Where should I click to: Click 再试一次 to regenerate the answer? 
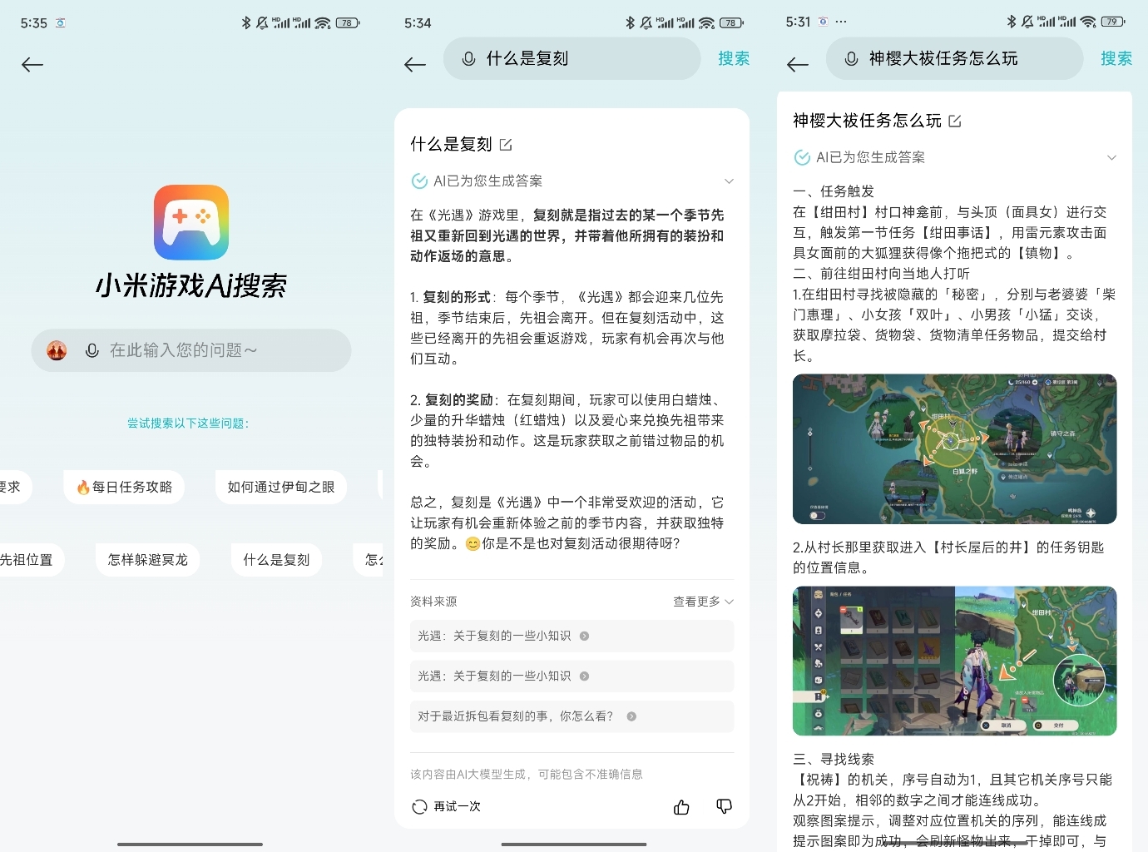click(x=457, y=807)
